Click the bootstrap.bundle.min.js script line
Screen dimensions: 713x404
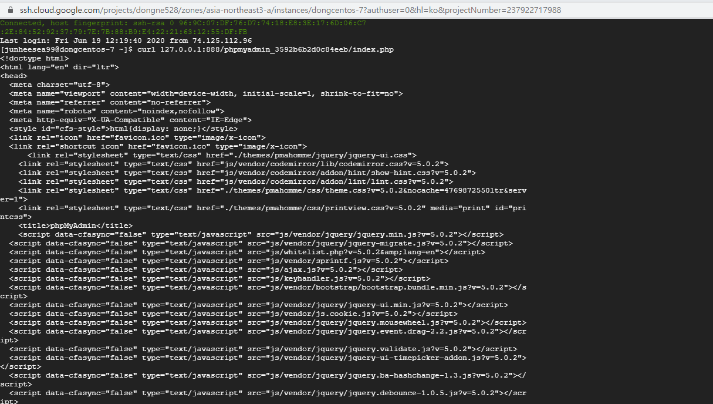[x=263, y=292]
